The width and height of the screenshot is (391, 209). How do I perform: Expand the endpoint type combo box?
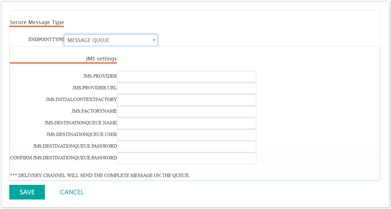point(110,40)
